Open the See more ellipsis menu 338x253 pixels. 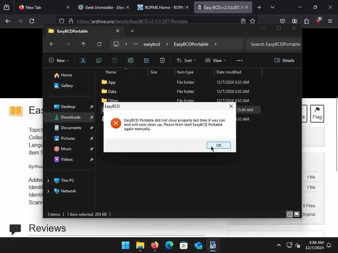coord(240,61)
